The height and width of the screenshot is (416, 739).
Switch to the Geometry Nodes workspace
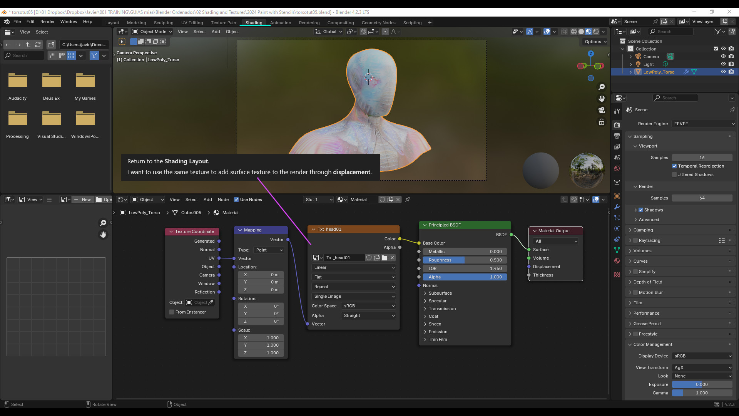tap(378, 23)
